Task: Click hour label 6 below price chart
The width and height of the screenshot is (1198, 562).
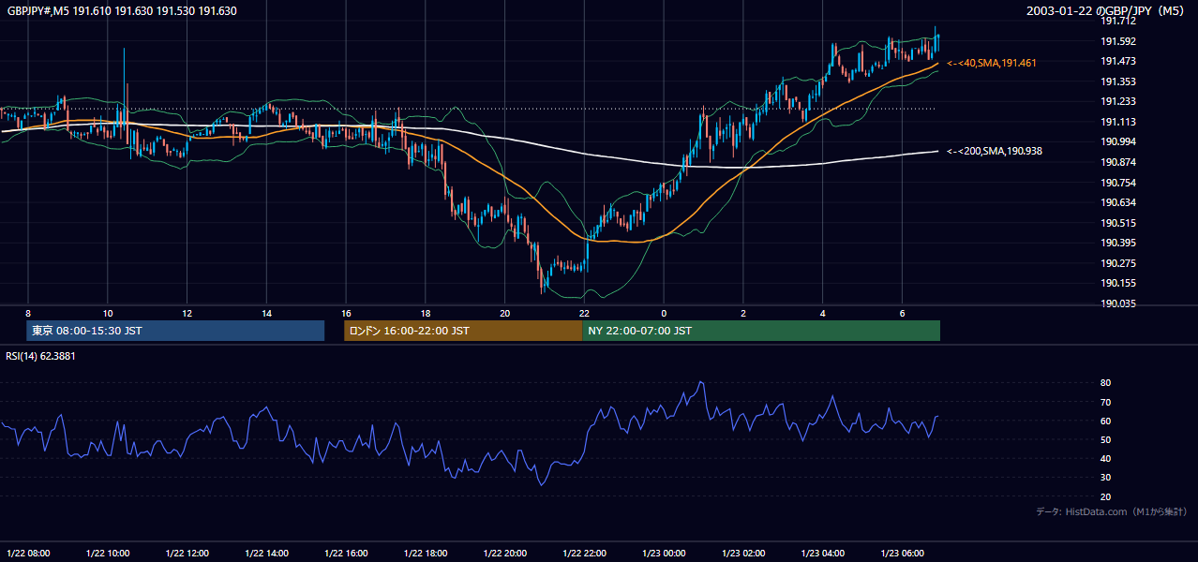Action: point(902,313)
